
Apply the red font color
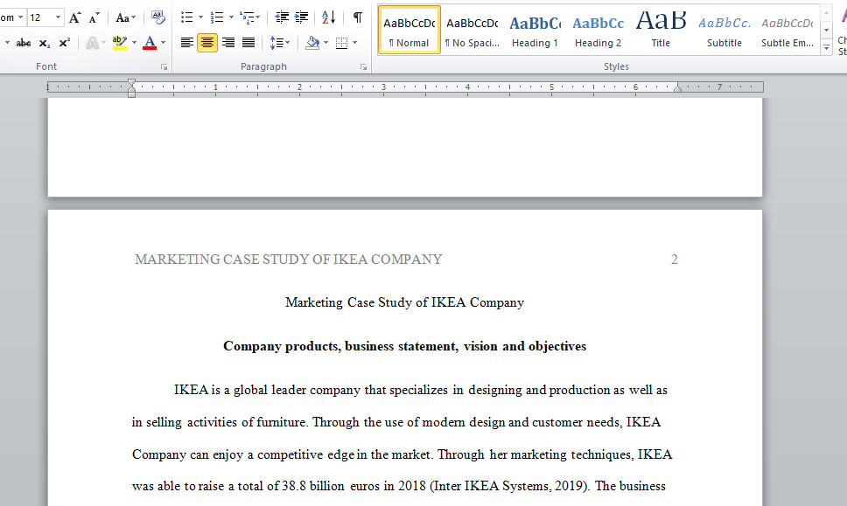coord(150,43)
